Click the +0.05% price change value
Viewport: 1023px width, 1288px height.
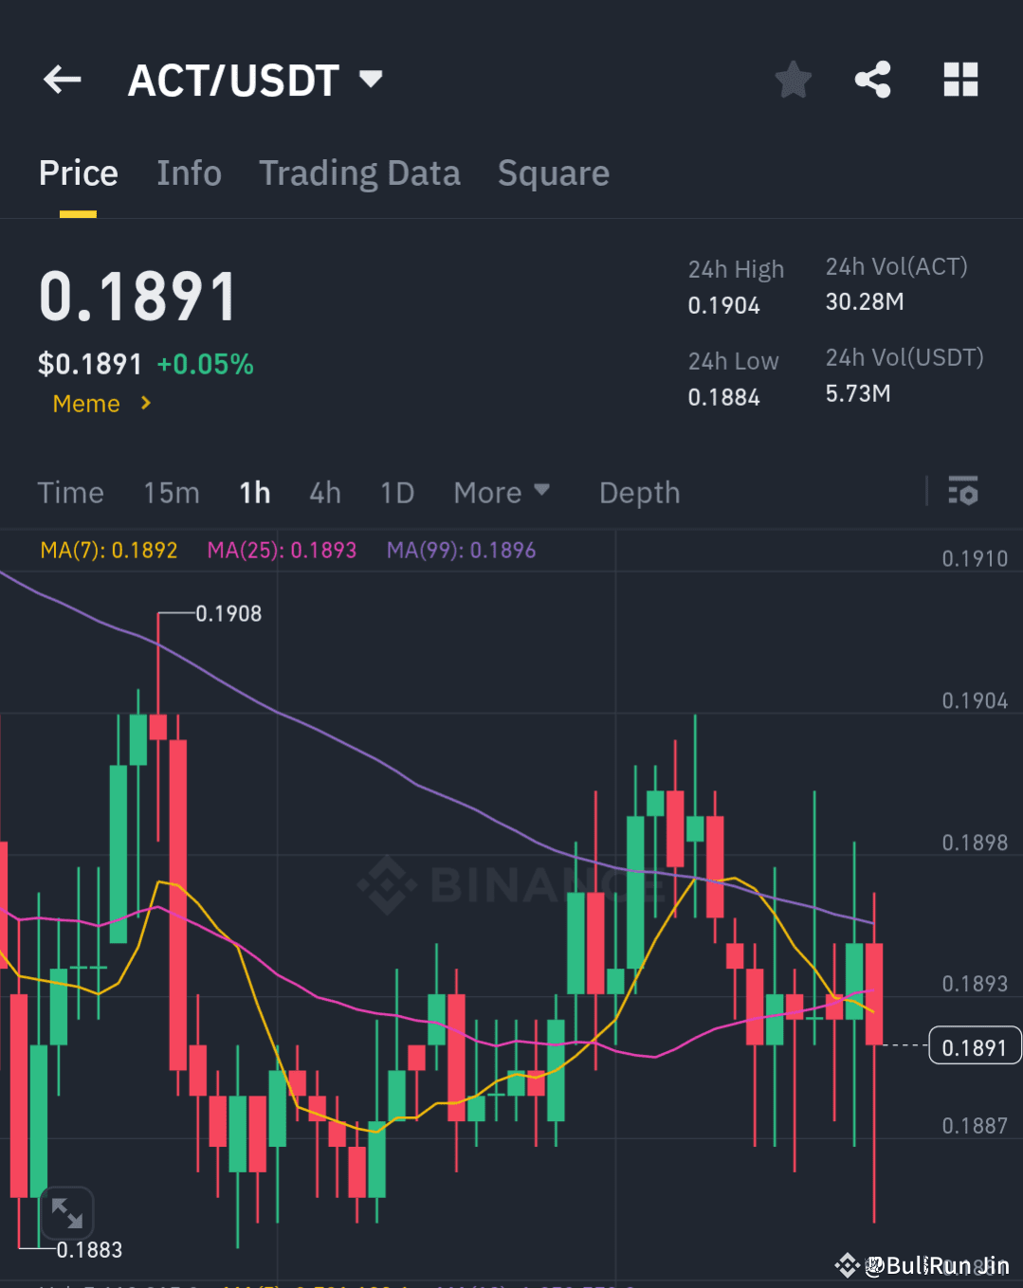point(205,364)
